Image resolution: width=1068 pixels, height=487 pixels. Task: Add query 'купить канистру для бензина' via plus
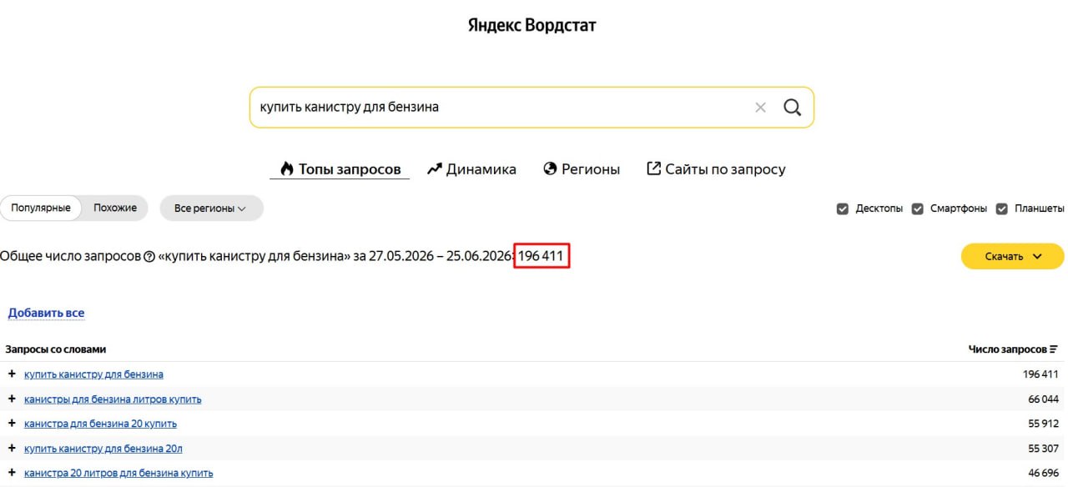tap(12, 374)
